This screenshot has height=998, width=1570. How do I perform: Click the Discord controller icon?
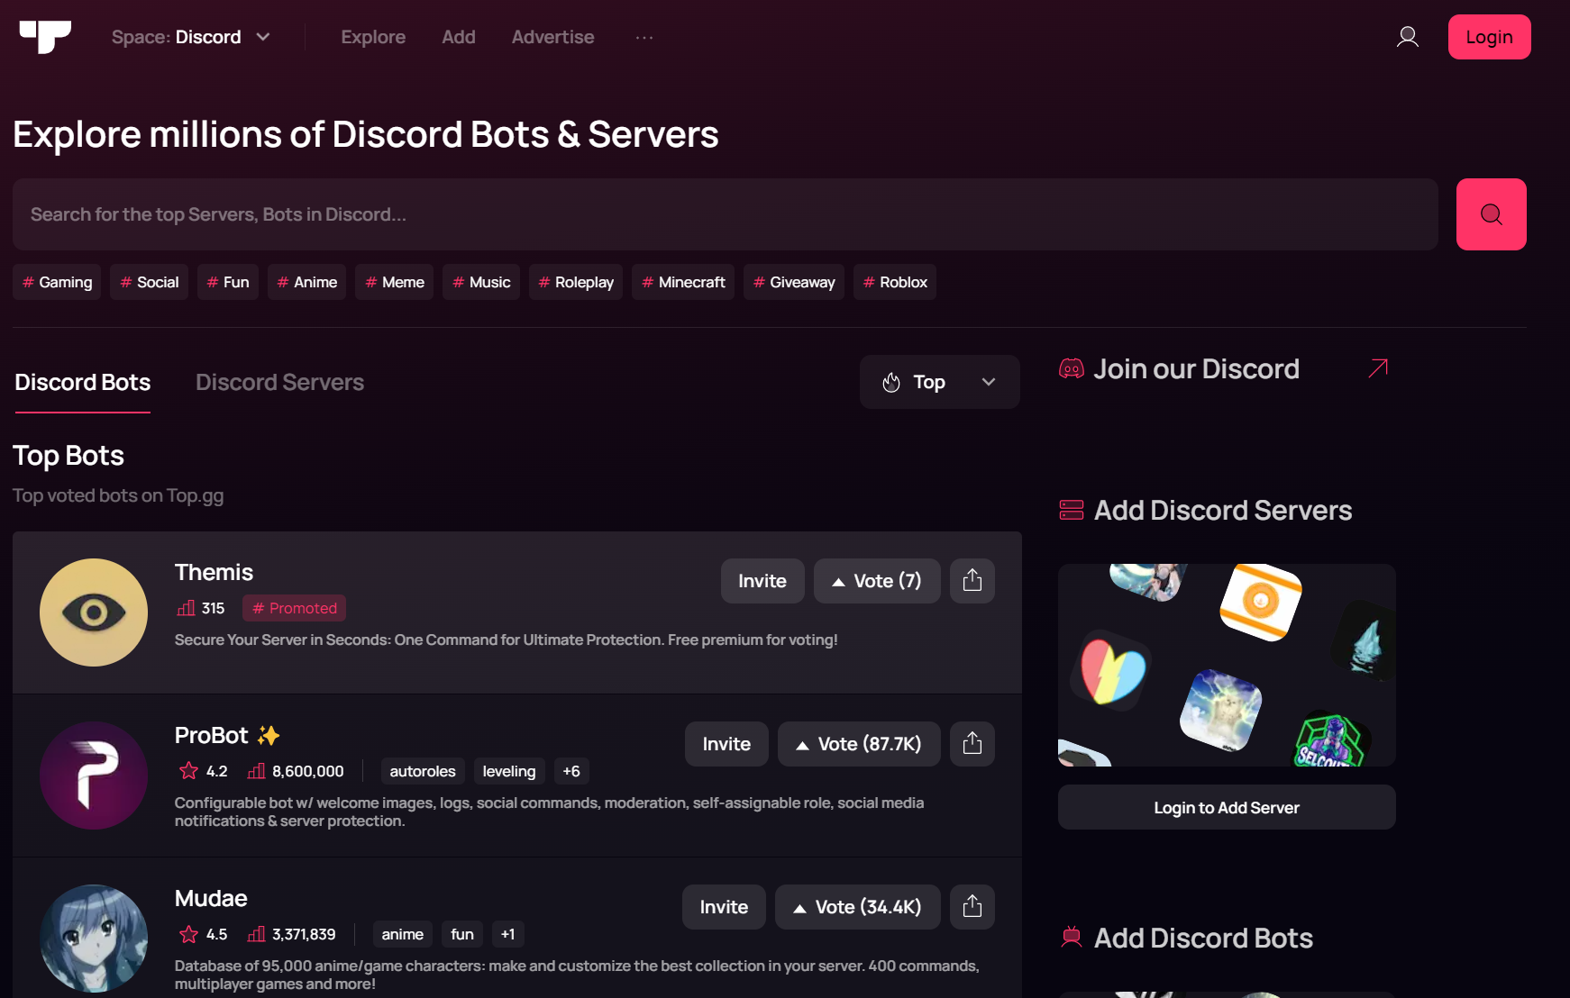click(x=1072, y=368)
